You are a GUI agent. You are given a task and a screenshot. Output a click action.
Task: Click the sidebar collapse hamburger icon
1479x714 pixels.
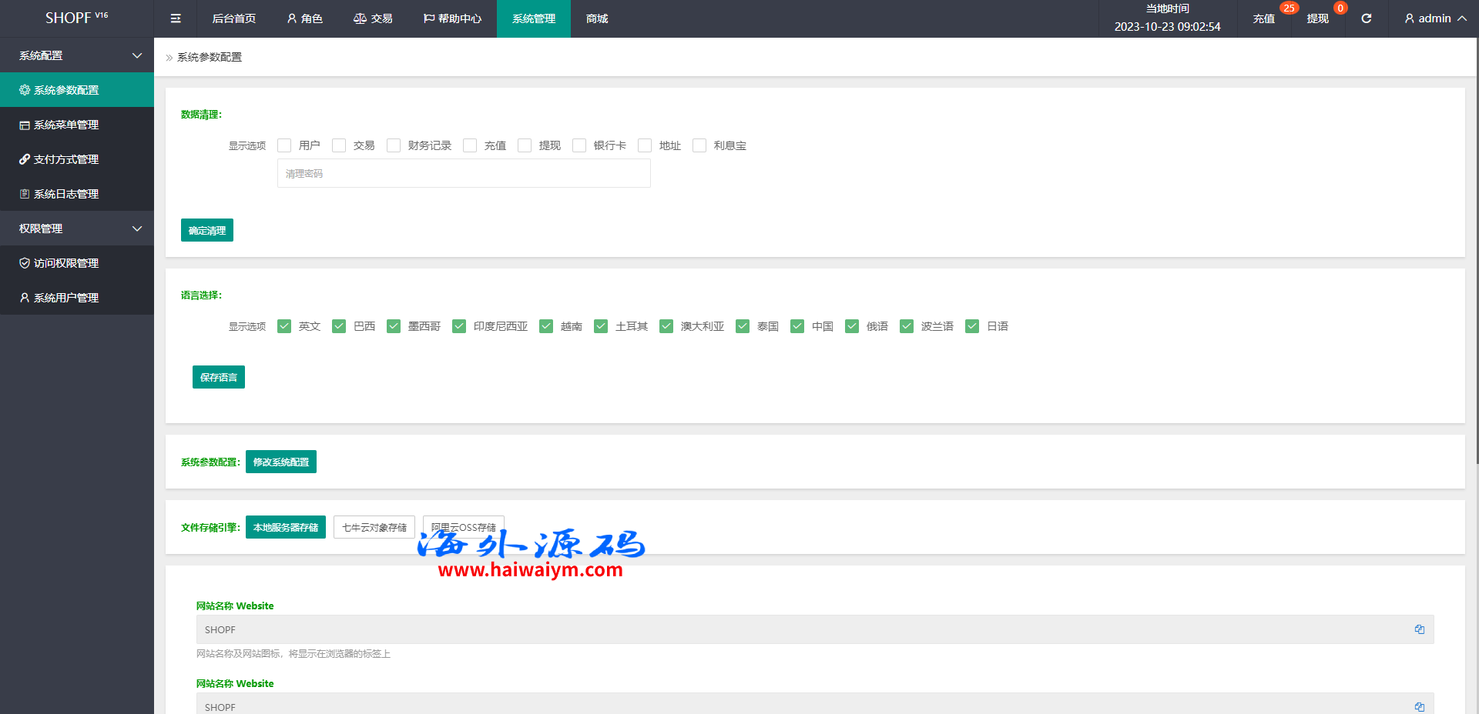click(176, 18)
